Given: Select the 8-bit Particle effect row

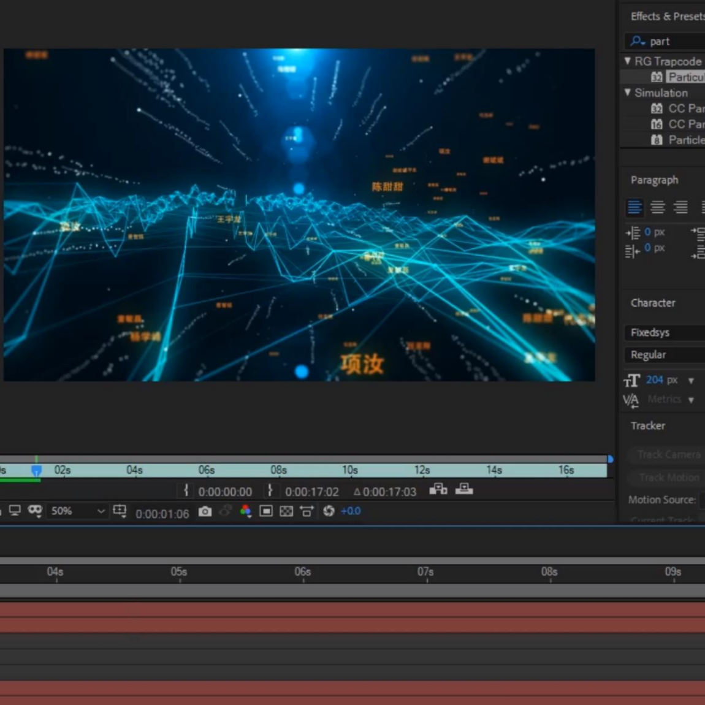Looking at the screenshot, I should pos(677,140).
